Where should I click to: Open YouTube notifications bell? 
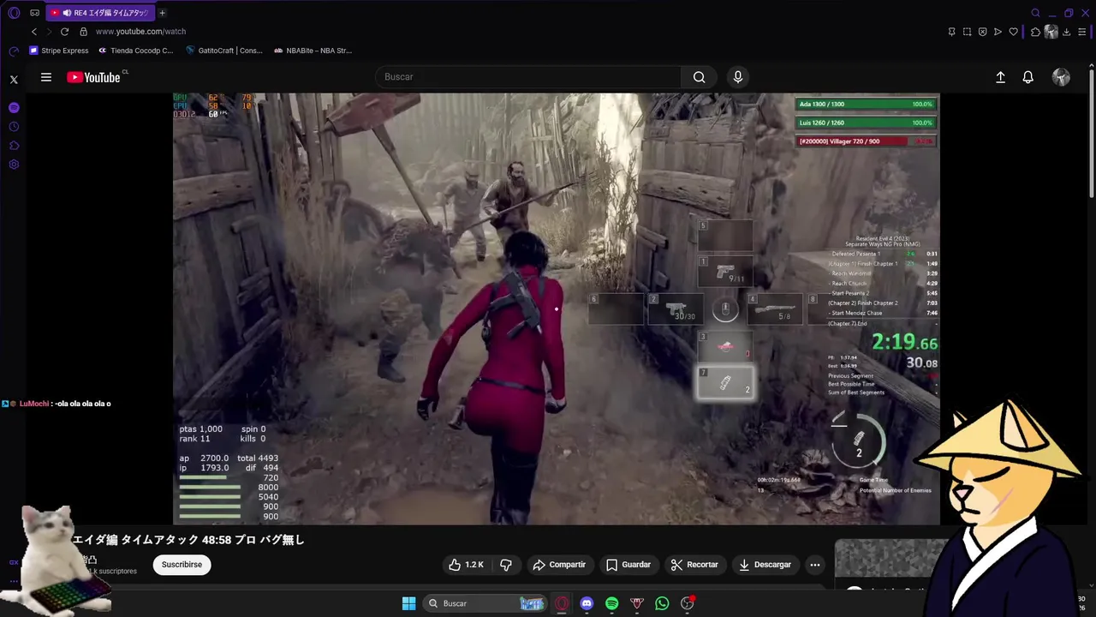pos(1028,77)
